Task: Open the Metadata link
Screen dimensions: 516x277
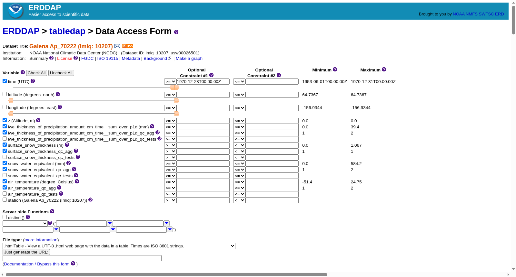Action: coord(131,59)
